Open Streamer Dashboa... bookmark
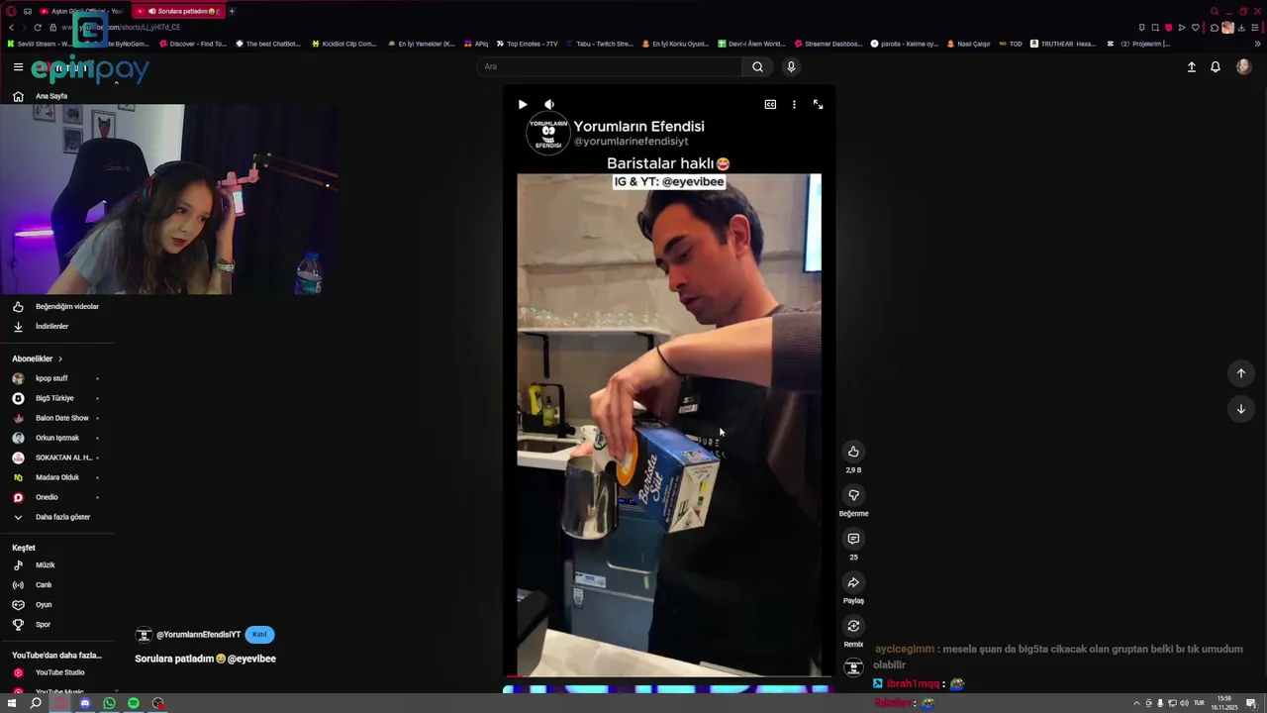The height and width of the screenshot is (713, 1267). pos(828,44)
